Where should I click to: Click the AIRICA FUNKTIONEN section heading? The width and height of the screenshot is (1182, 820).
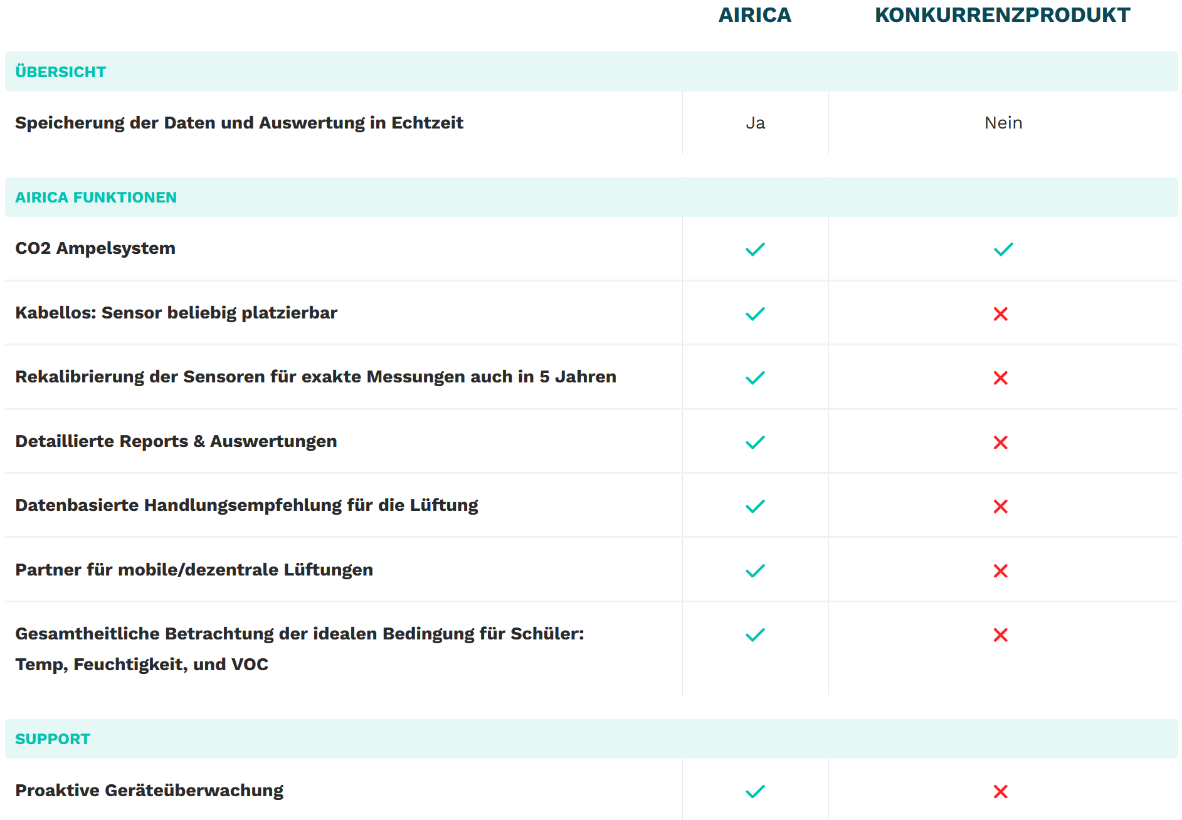(x=96, y=197)
